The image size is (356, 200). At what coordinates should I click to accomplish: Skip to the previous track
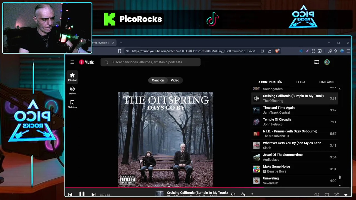70,195
